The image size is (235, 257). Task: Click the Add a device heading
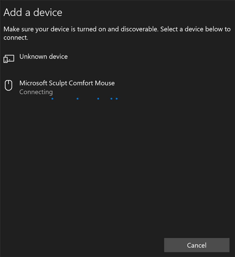click(x=33, y=12)
